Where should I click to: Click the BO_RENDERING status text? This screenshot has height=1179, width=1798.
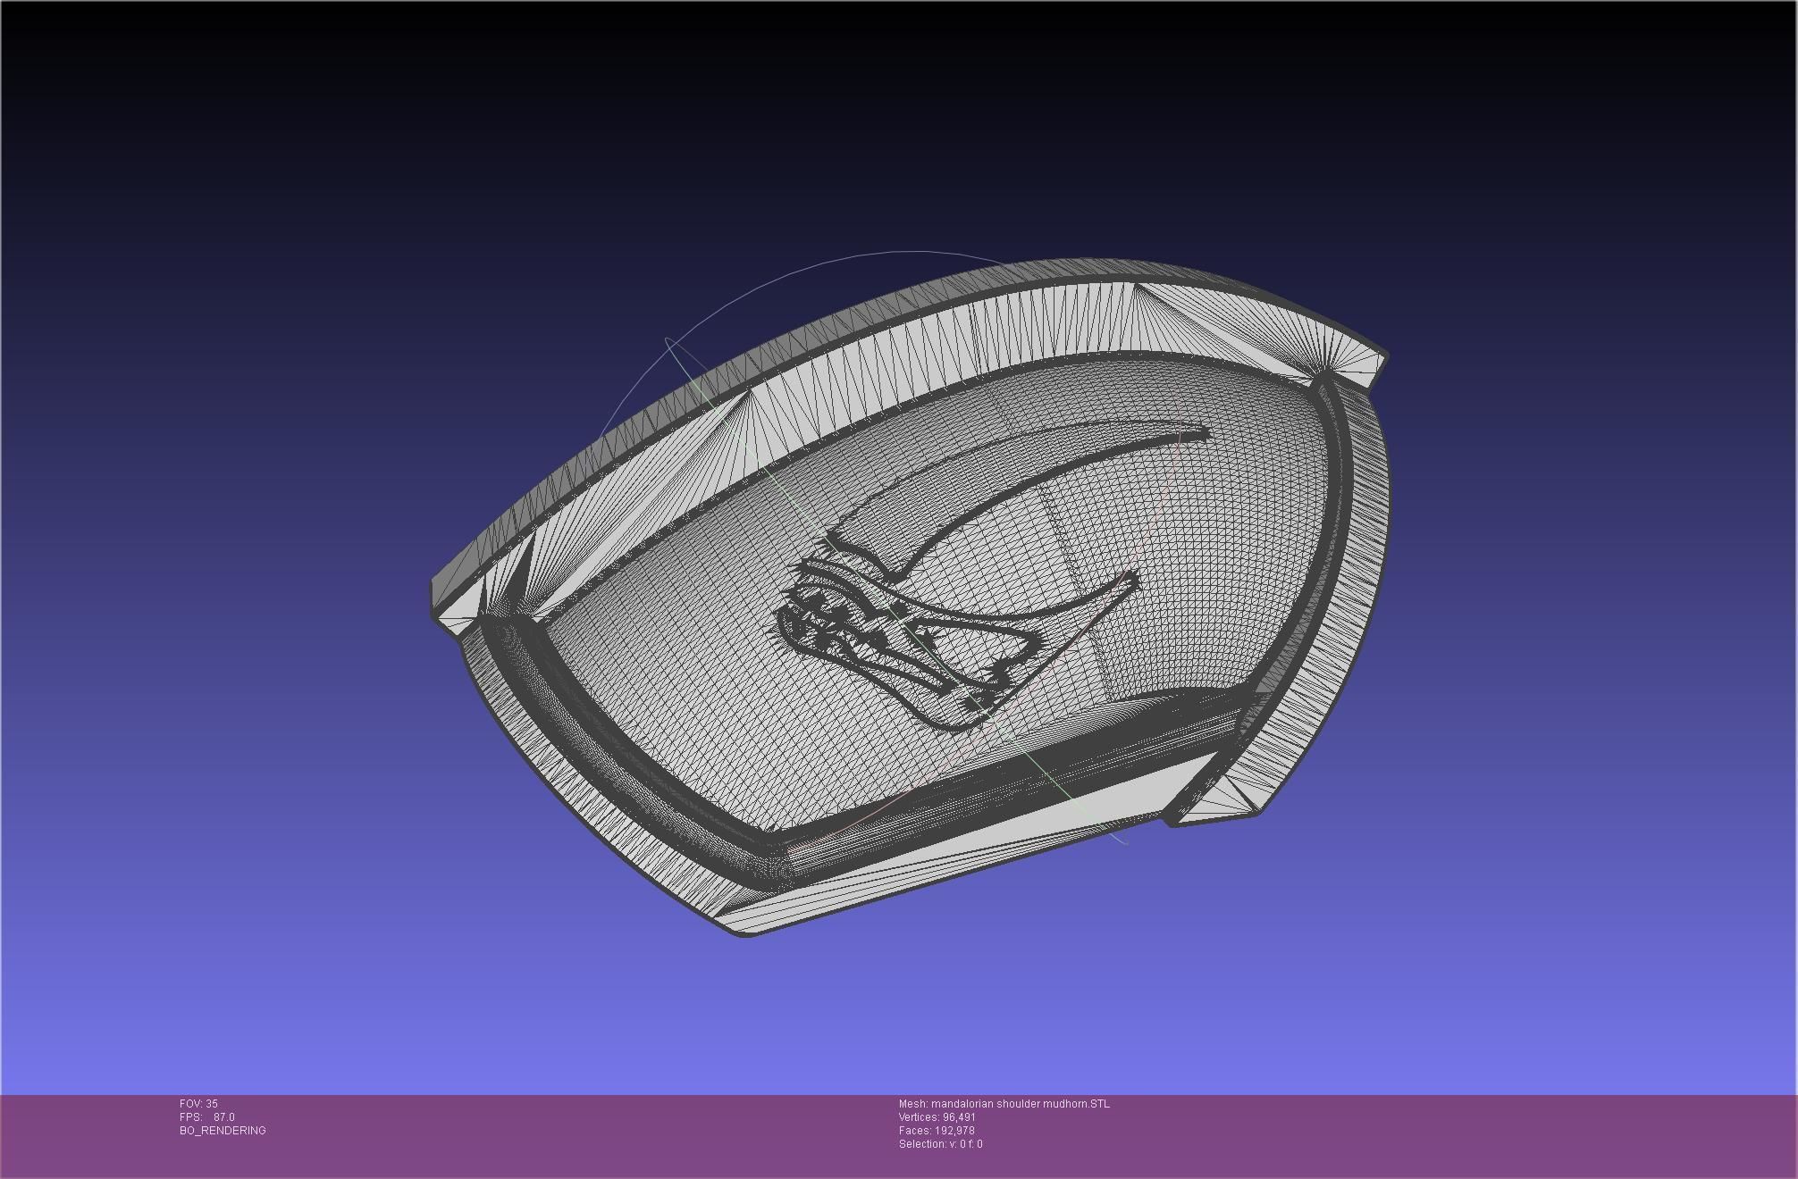(223, 1131)
